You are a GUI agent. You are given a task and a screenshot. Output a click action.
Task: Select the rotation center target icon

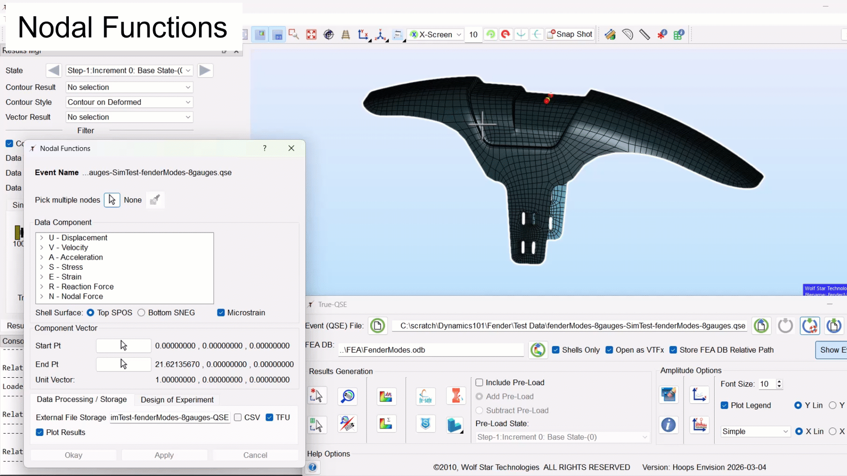coord(329,34)
